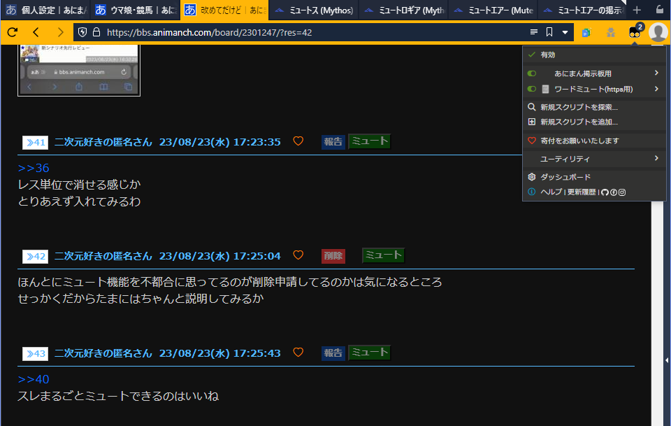Open the address bar dropdown arrow
The image size is (671, 426).
coord(565,33)
